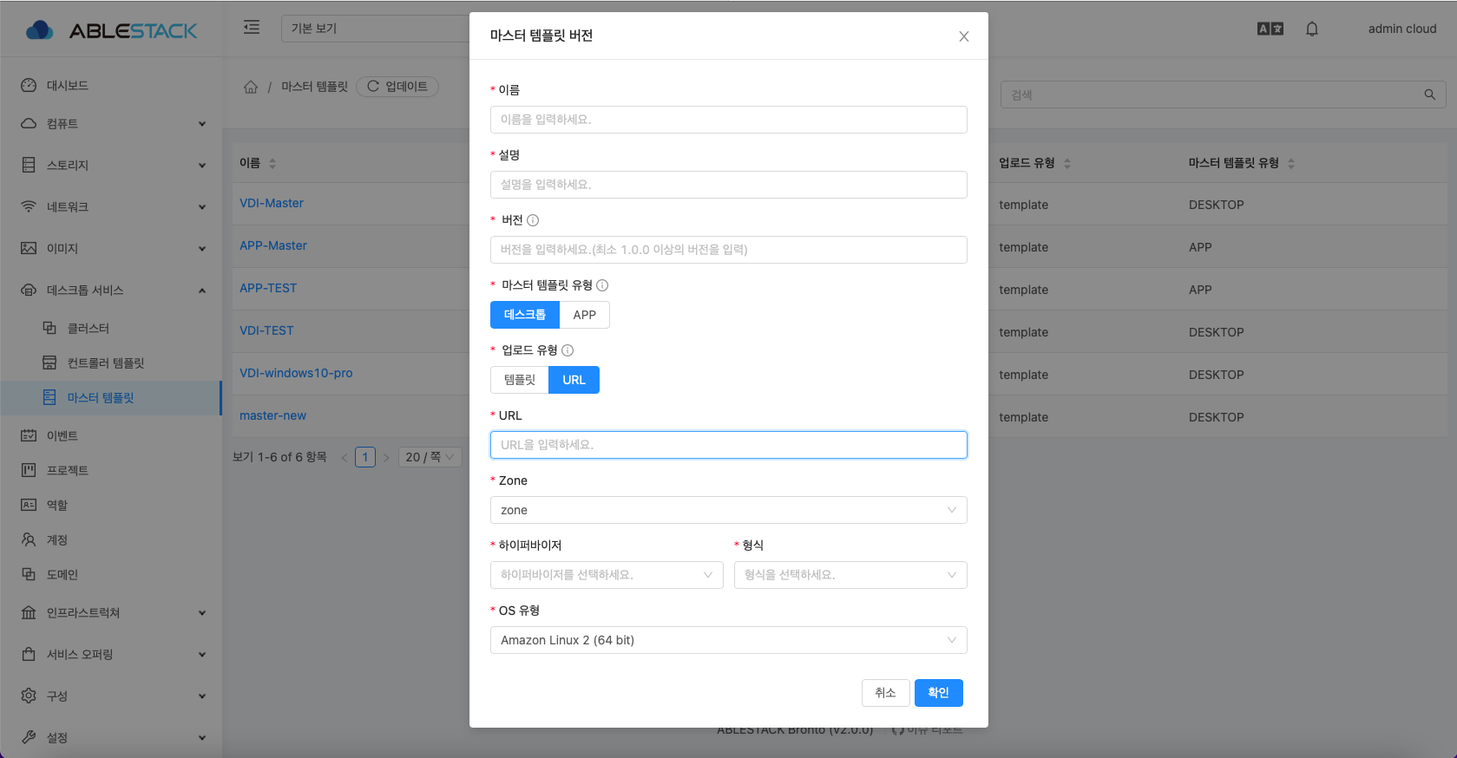The height and width of the screenshot is (758, 1457).
Task: Open the Zone dropdown
Action: pos(728,510)
